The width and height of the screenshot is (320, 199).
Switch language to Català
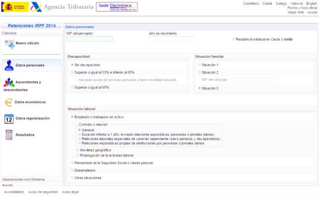click(x=267, y=4)
